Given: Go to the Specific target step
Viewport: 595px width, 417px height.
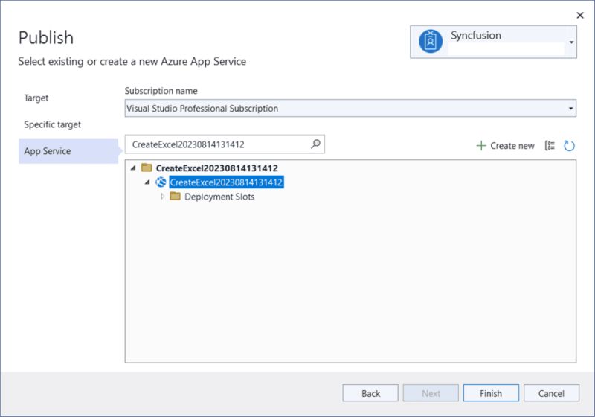Looking at the screenshot, I should (x=52, y=124).
